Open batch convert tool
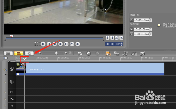This screenshot has width=176, height=109. (116, 53)
